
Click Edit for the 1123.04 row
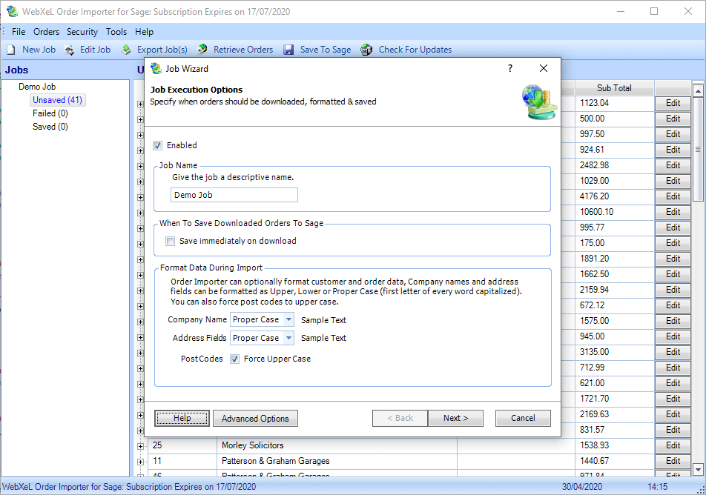pyautogui.click(x=673, y=103)
